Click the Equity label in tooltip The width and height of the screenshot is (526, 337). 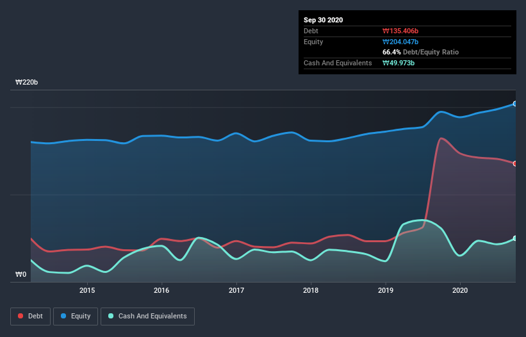click(x=313, y=42)
